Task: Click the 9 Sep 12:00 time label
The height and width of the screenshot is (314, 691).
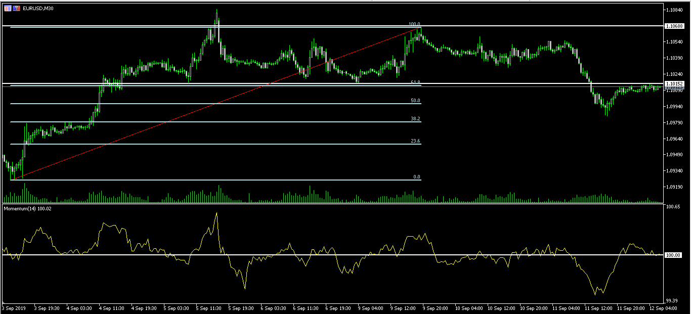Action: click(x=403, y=307)
